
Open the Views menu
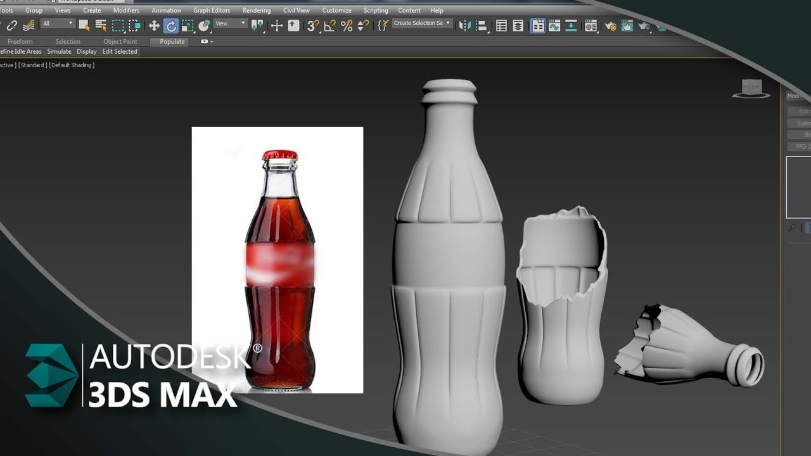[x=63, y=10]
